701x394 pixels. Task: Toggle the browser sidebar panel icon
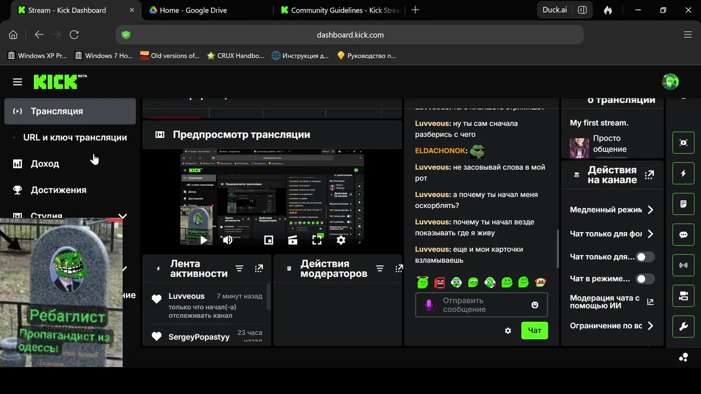[582, 10]
